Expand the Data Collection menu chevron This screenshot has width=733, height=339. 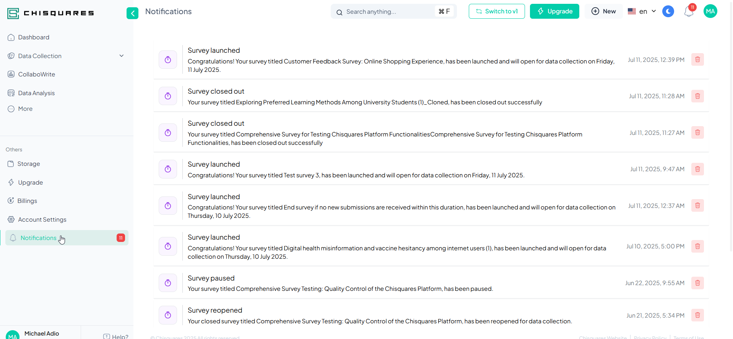click(122, 56)
